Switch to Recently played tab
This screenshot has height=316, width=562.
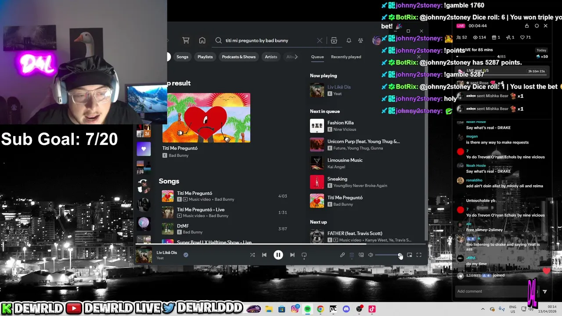tap(346, 57)
